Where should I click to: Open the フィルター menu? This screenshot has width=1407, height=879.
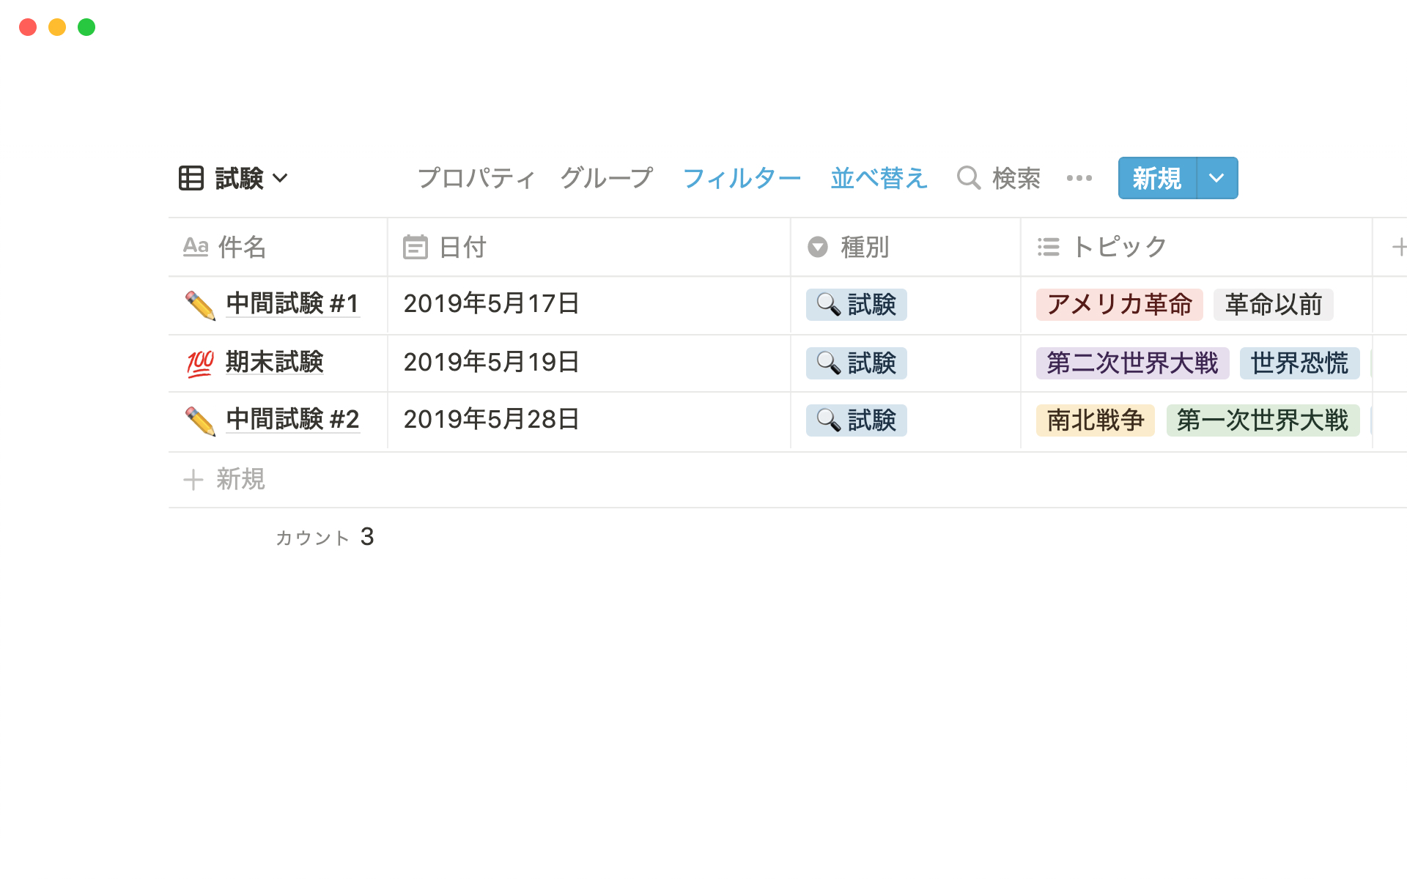tap(742, 178)
